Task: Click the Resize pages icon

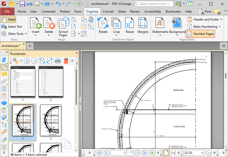Action: point(130,25)
